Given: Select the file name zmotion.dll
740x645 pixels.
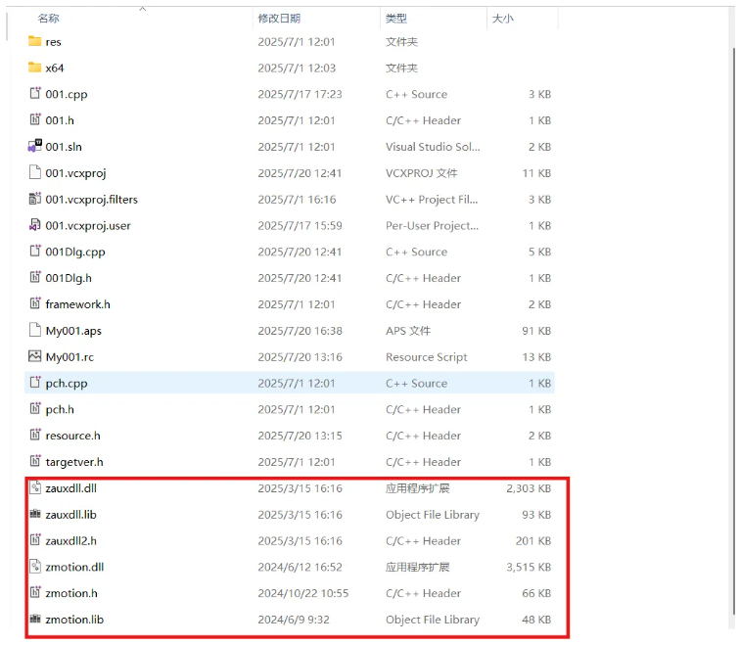Looking at the screenshot, I should 74,567.
